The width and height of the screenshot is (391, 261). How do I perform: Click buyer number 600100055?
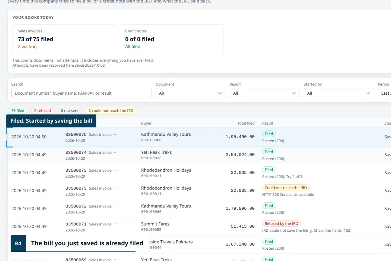[151, 230]
